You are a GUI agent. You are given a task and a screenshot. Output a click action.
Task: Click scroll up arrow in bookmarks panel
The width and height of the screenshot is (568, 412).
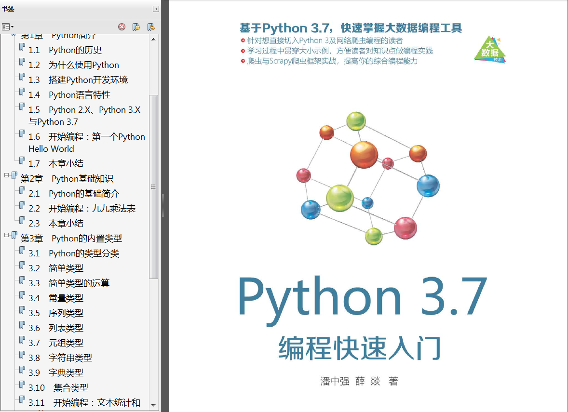point(154,39)
